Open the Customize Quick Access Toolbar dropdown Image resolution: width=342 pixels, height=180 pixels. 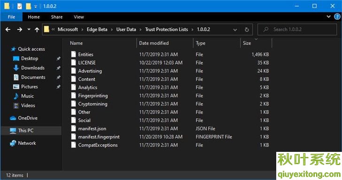[36, 6]
